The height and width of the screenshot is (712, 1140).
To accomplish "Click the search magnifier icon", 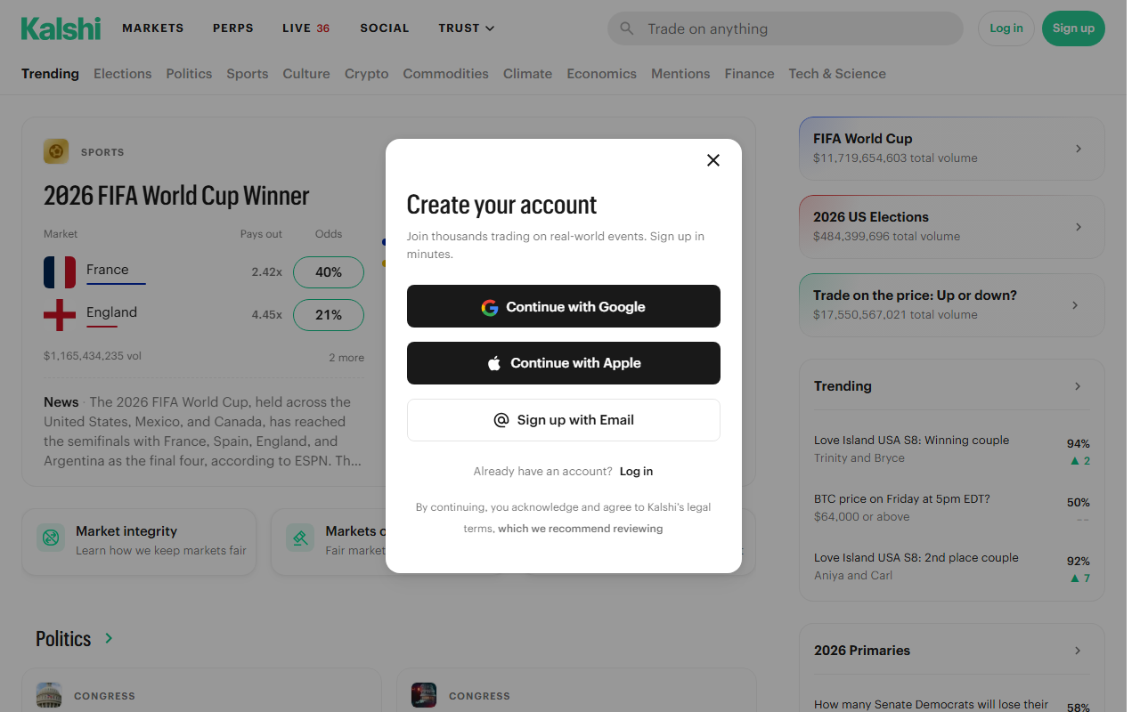I will coord(627,28).
